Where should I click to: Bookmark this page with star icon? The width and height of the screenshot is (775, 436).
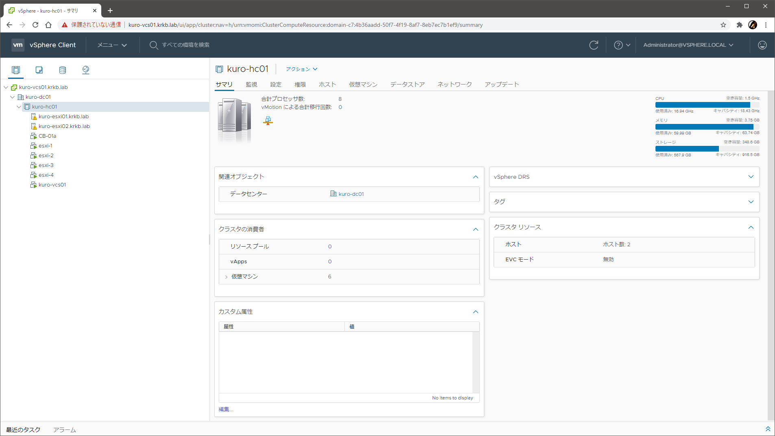coord(723,25)
